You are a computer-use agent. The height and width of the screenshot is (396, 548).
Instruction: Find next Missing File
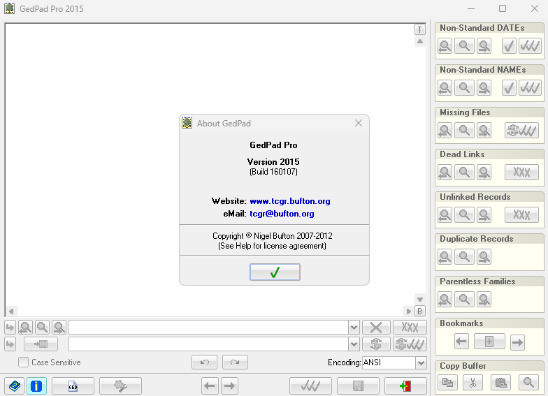point(484,130)
